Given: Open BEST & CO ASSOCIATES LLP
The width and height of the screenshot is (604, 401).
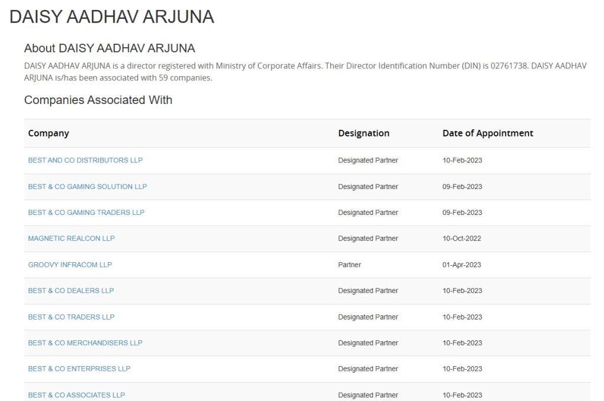Looking at the screenshot, I should tap(76, 395).
